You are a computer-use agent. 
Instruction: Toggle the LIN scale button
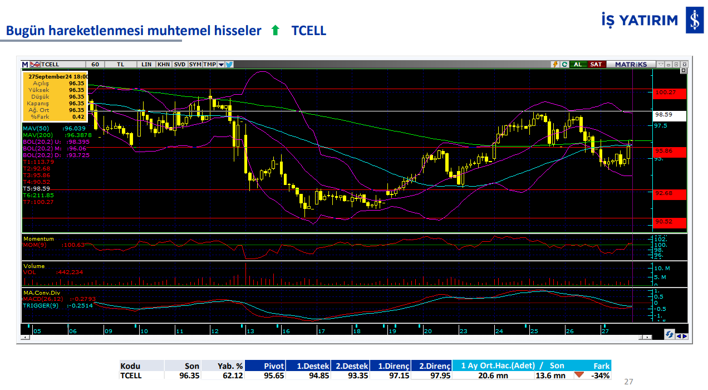(x=146, y=64)
